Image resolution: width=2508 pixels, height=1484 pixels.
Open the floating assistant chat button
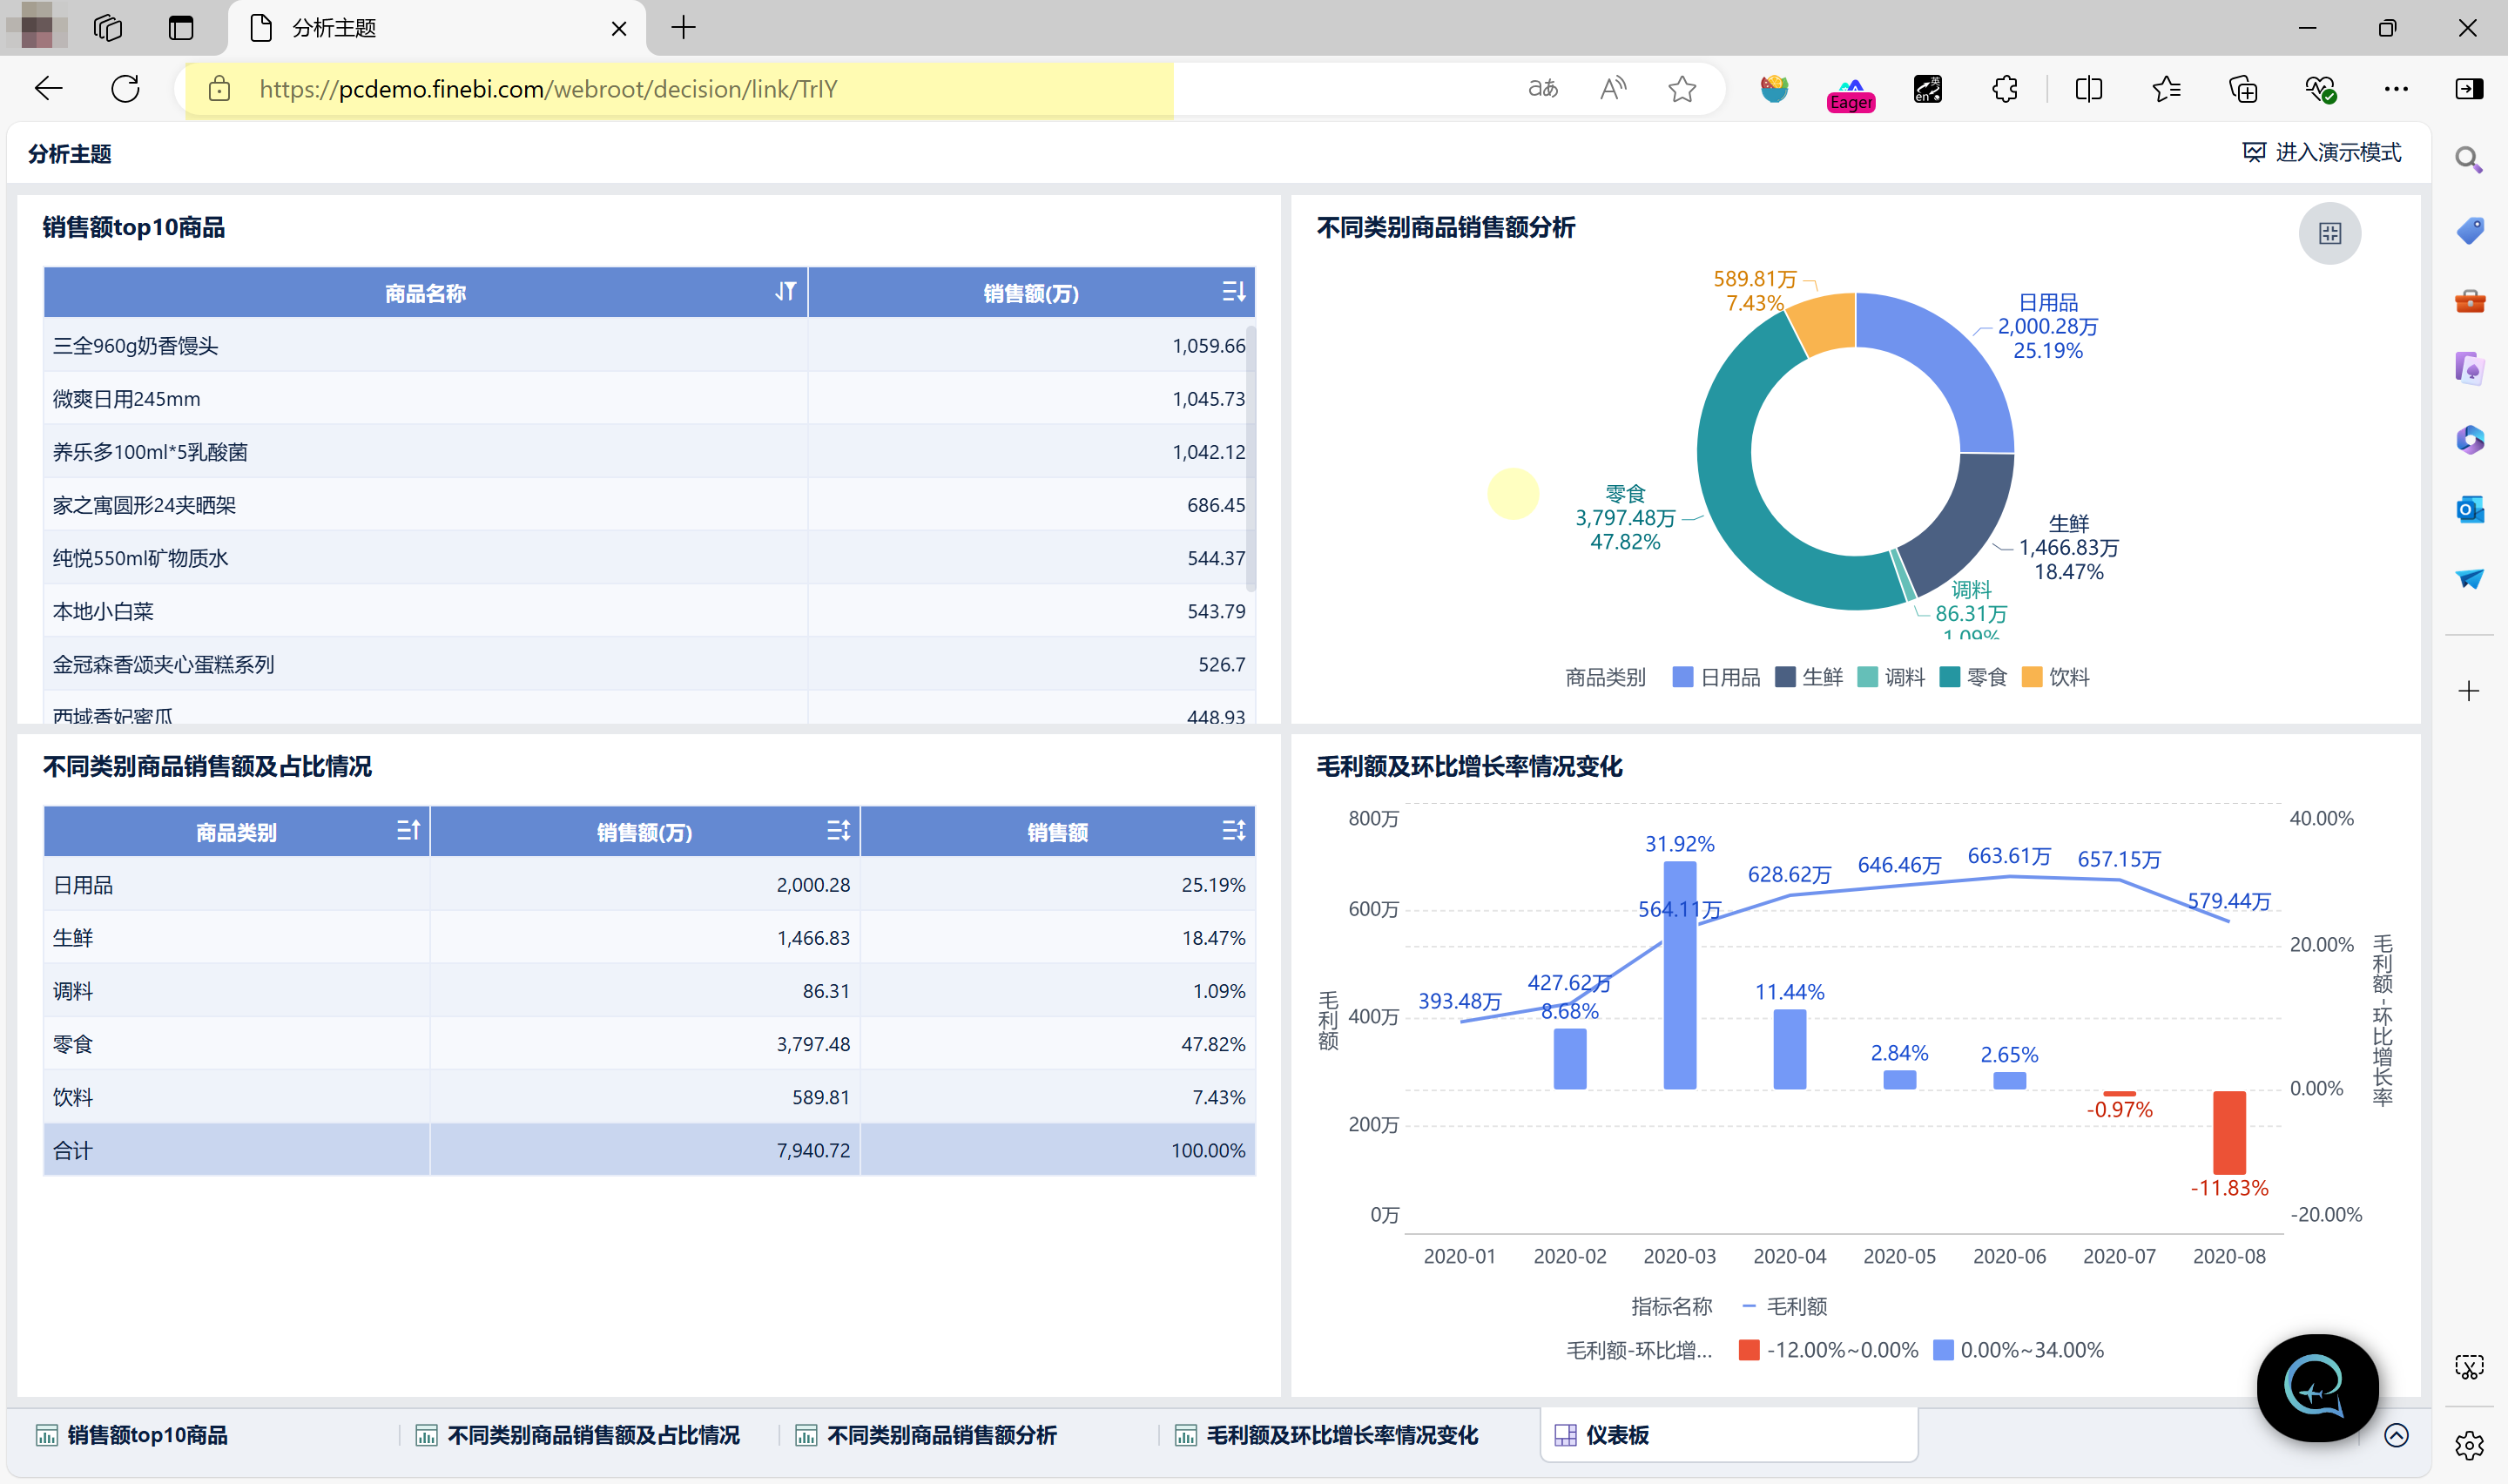[2316, 1387]
